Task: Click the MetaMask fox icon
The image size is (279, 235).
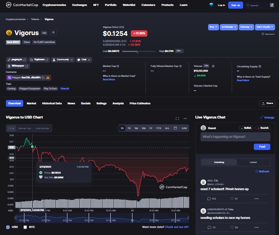Action: [48, 78]
